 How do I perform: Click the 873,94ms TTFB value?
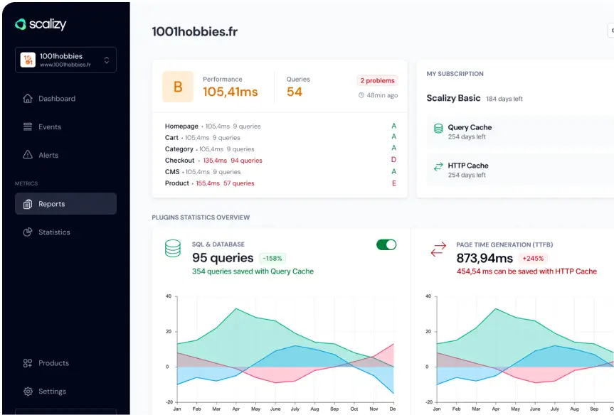(x=485, y=258)
